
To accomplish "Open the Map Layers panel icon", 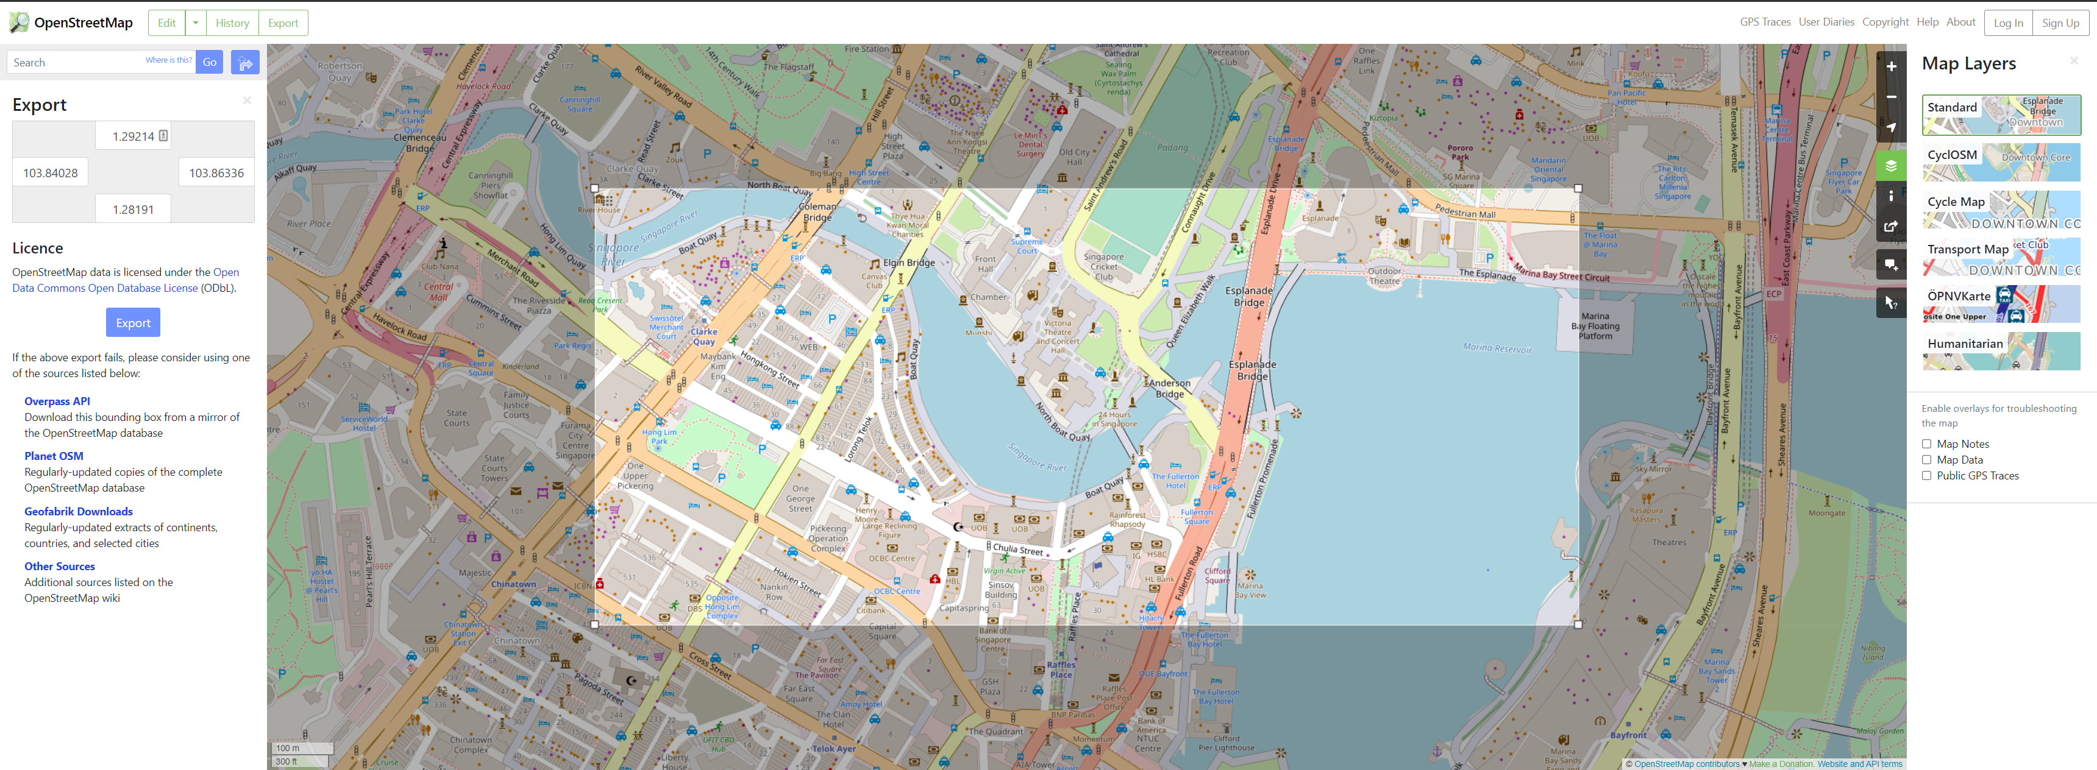I will point(1891,165).
